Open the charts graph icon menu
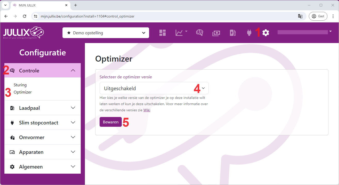339x185 pixels. coord(181,33)
